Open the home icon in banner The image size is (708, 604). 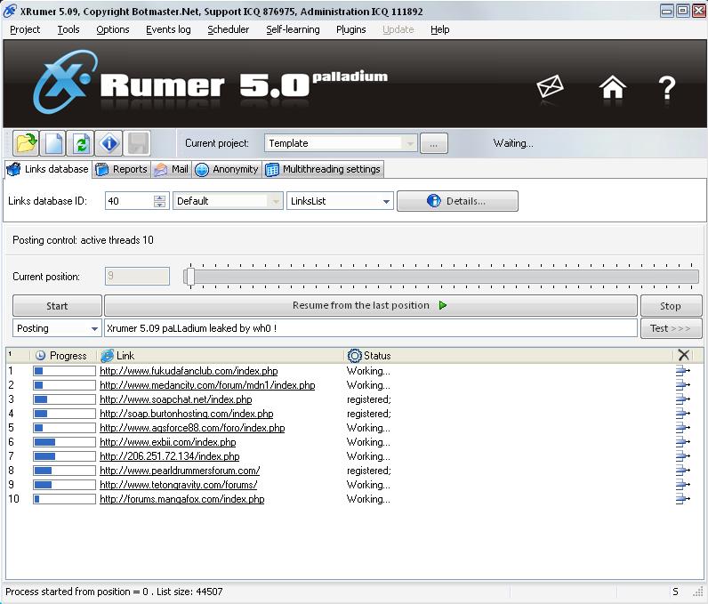pos(612,86)
